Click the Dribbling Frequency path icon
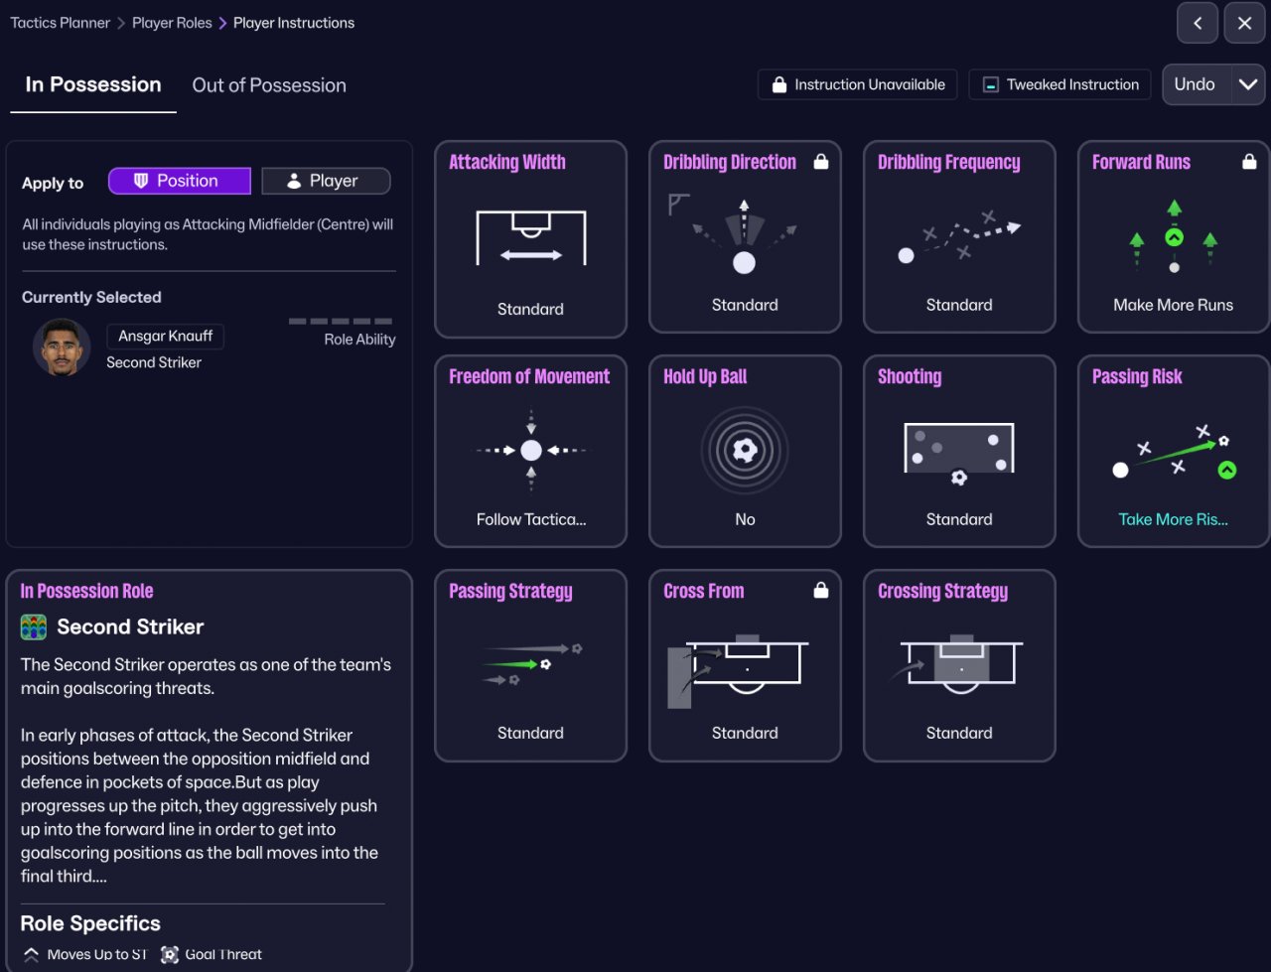Screen dimensions: 1271x972 pyautogui.click(x=959, y=237)
